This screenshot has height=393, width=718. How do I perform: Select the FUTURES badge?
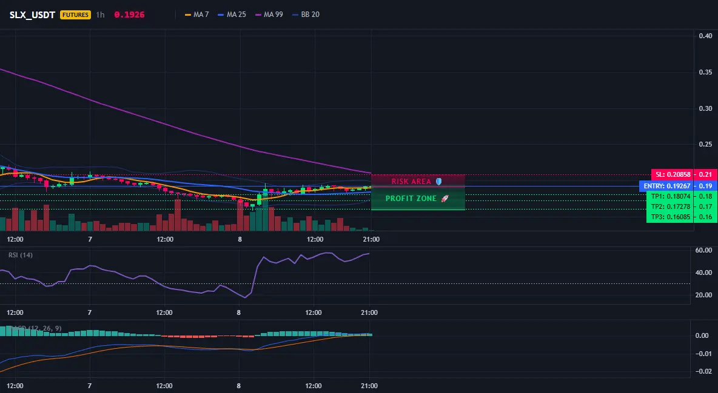tap(76, 15)
